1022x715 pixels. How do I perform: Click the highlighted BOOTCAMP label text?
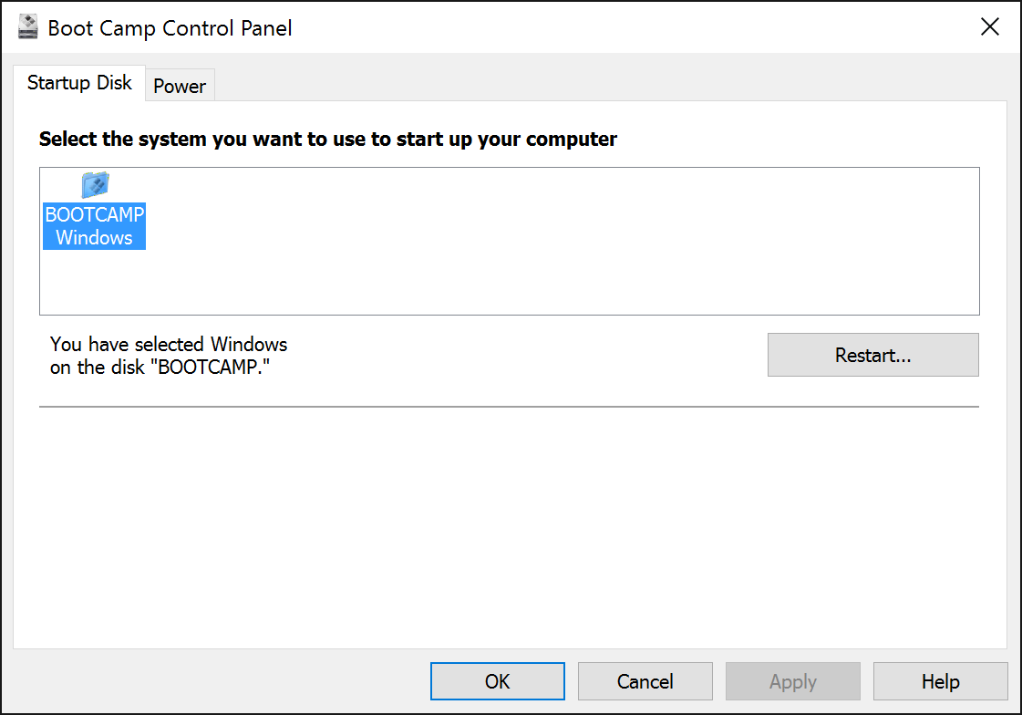click(95, 214)
